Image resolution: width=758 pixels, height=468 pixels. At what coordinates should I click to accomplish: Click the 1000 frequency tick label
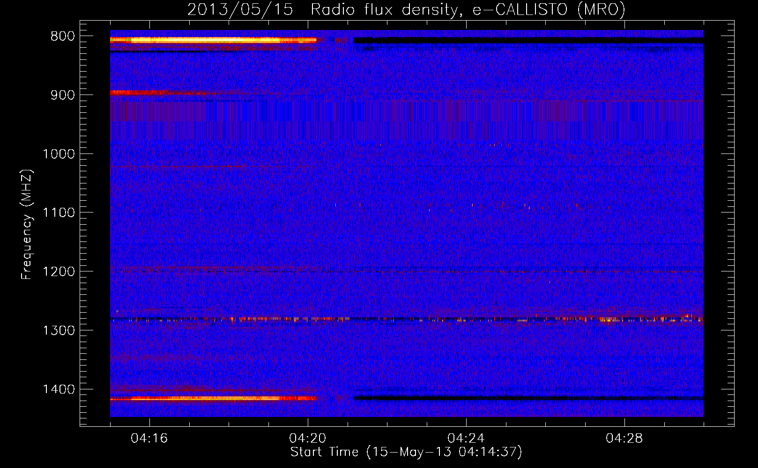point(59,154)
